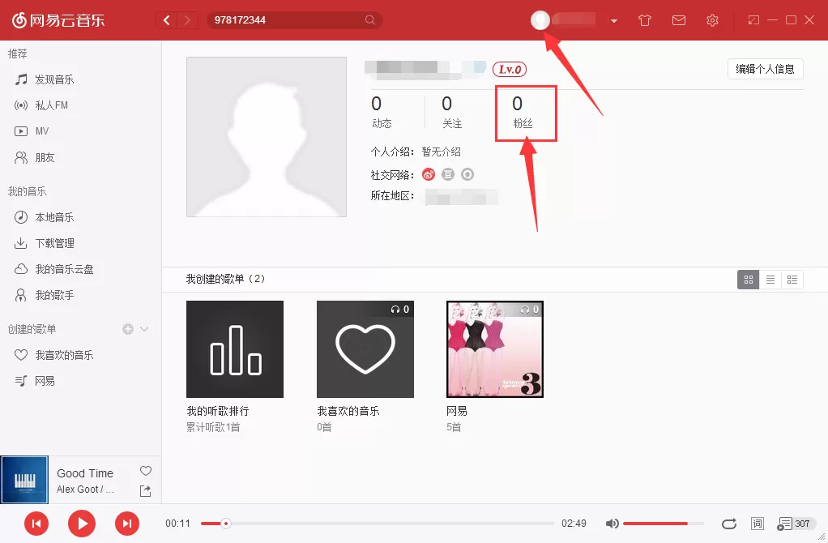Click the Weibo social network icon

coord(429,174)
